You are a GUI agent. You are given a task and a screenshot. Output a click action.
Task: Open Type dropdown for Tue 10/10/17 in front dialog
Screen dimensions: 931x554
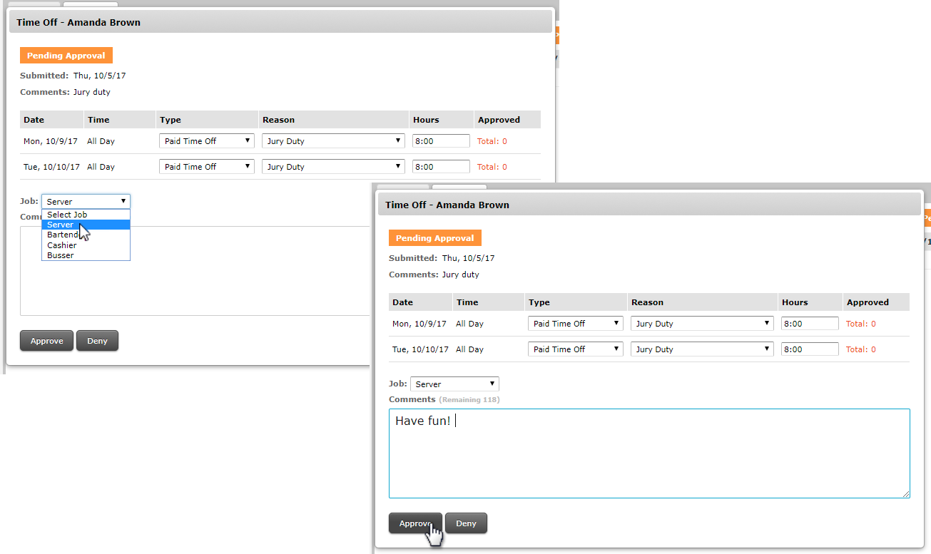point(576,349)
